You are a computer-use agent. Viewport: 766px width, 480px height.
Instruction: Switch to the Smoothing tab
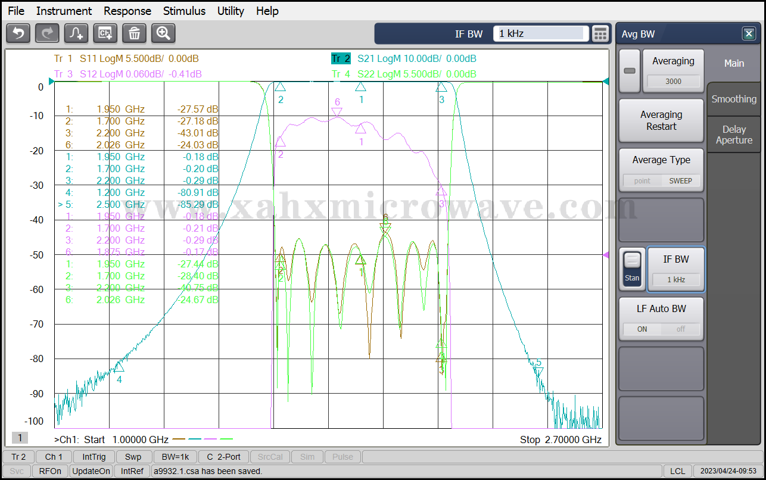734,99
